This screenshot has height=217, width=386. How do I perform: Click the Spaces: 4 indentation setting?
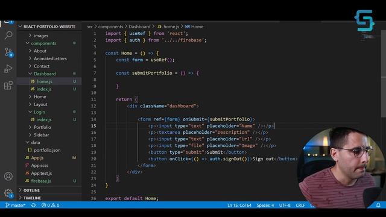pyautogui.click(x=265, y=205)
